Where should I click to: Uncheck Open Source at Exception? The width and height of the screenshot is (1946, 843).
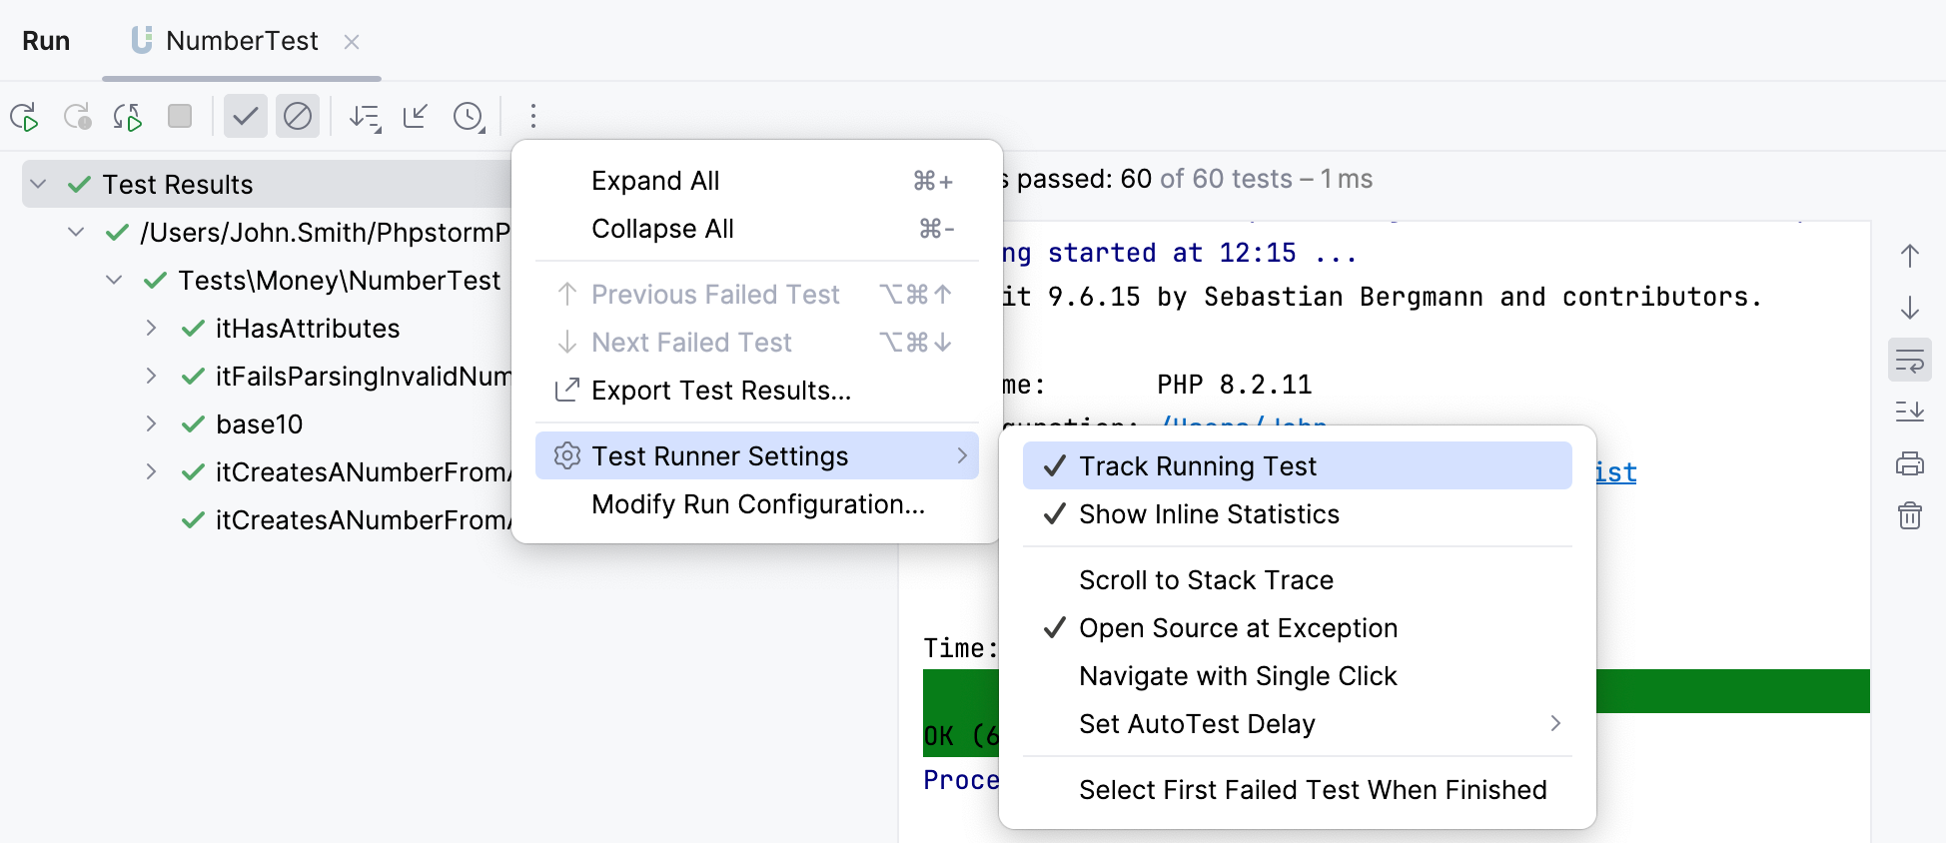pos(1238,627)
